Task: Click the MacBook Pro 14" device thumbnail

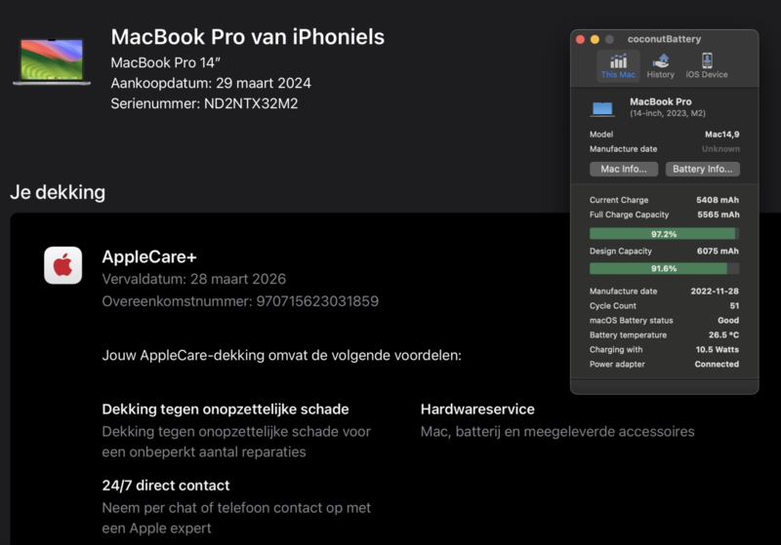Action: [x=52, y=61]
